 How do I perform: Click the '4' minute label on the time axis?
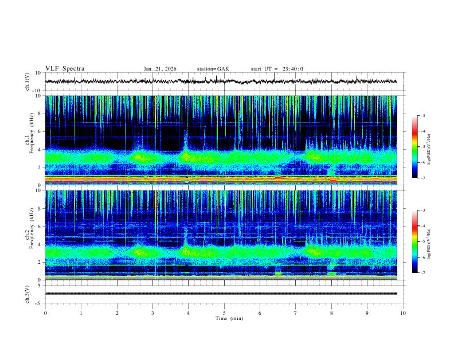[x=189, y=313]
